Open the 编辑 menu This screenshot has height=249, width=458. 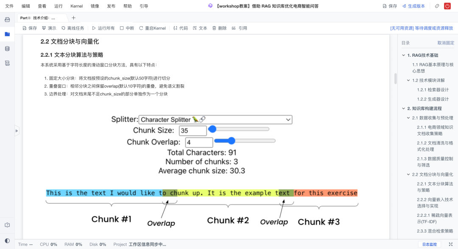point(26,6)
